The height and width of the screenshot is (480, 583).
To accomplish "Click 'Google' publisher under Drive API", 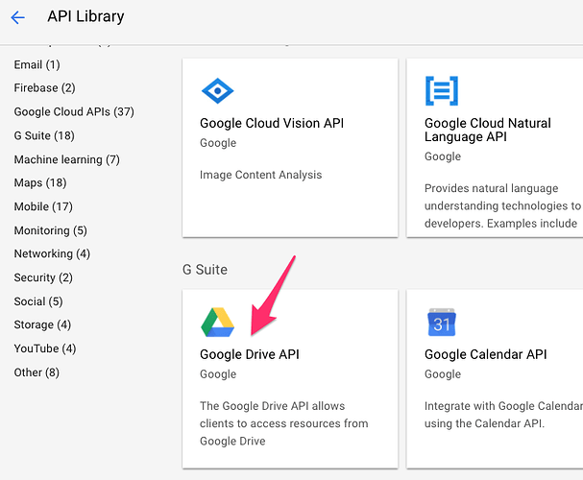I will [218, 374].
